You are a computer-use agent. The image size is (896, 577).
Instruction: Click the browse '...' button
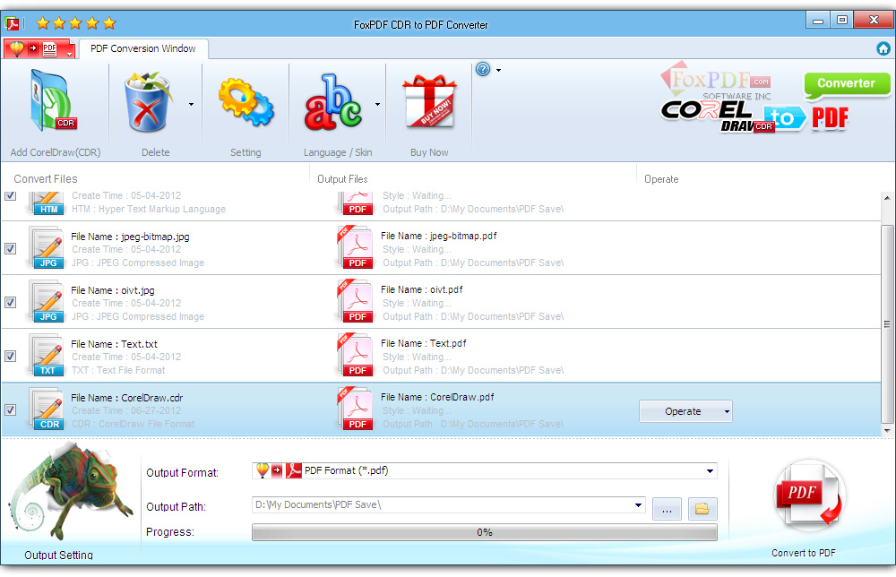(x=667, y=508)
